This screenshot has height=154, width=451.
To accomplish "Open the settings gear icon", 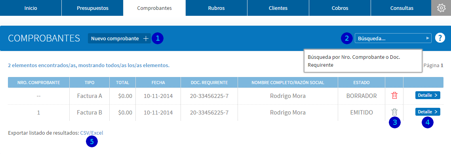I will [x=441, y=8].
